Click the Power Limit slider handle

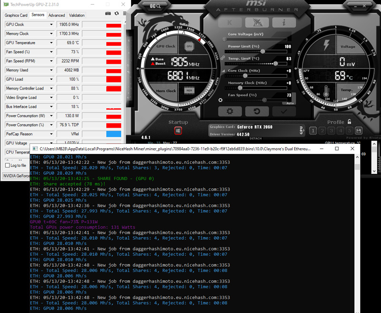point(263,51)
